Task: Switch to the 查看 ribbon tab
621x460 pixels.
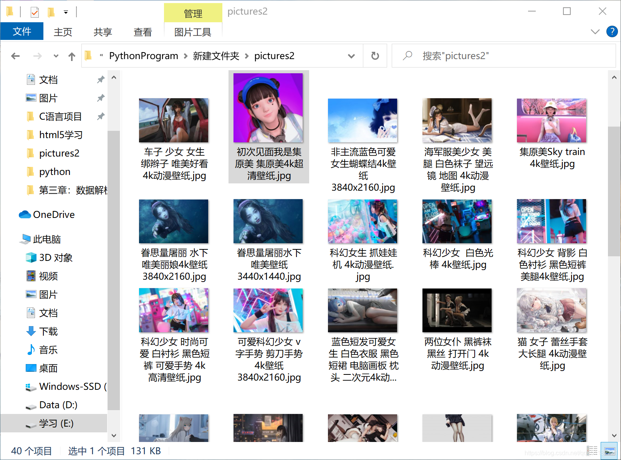Action: [x=143, y=32]
